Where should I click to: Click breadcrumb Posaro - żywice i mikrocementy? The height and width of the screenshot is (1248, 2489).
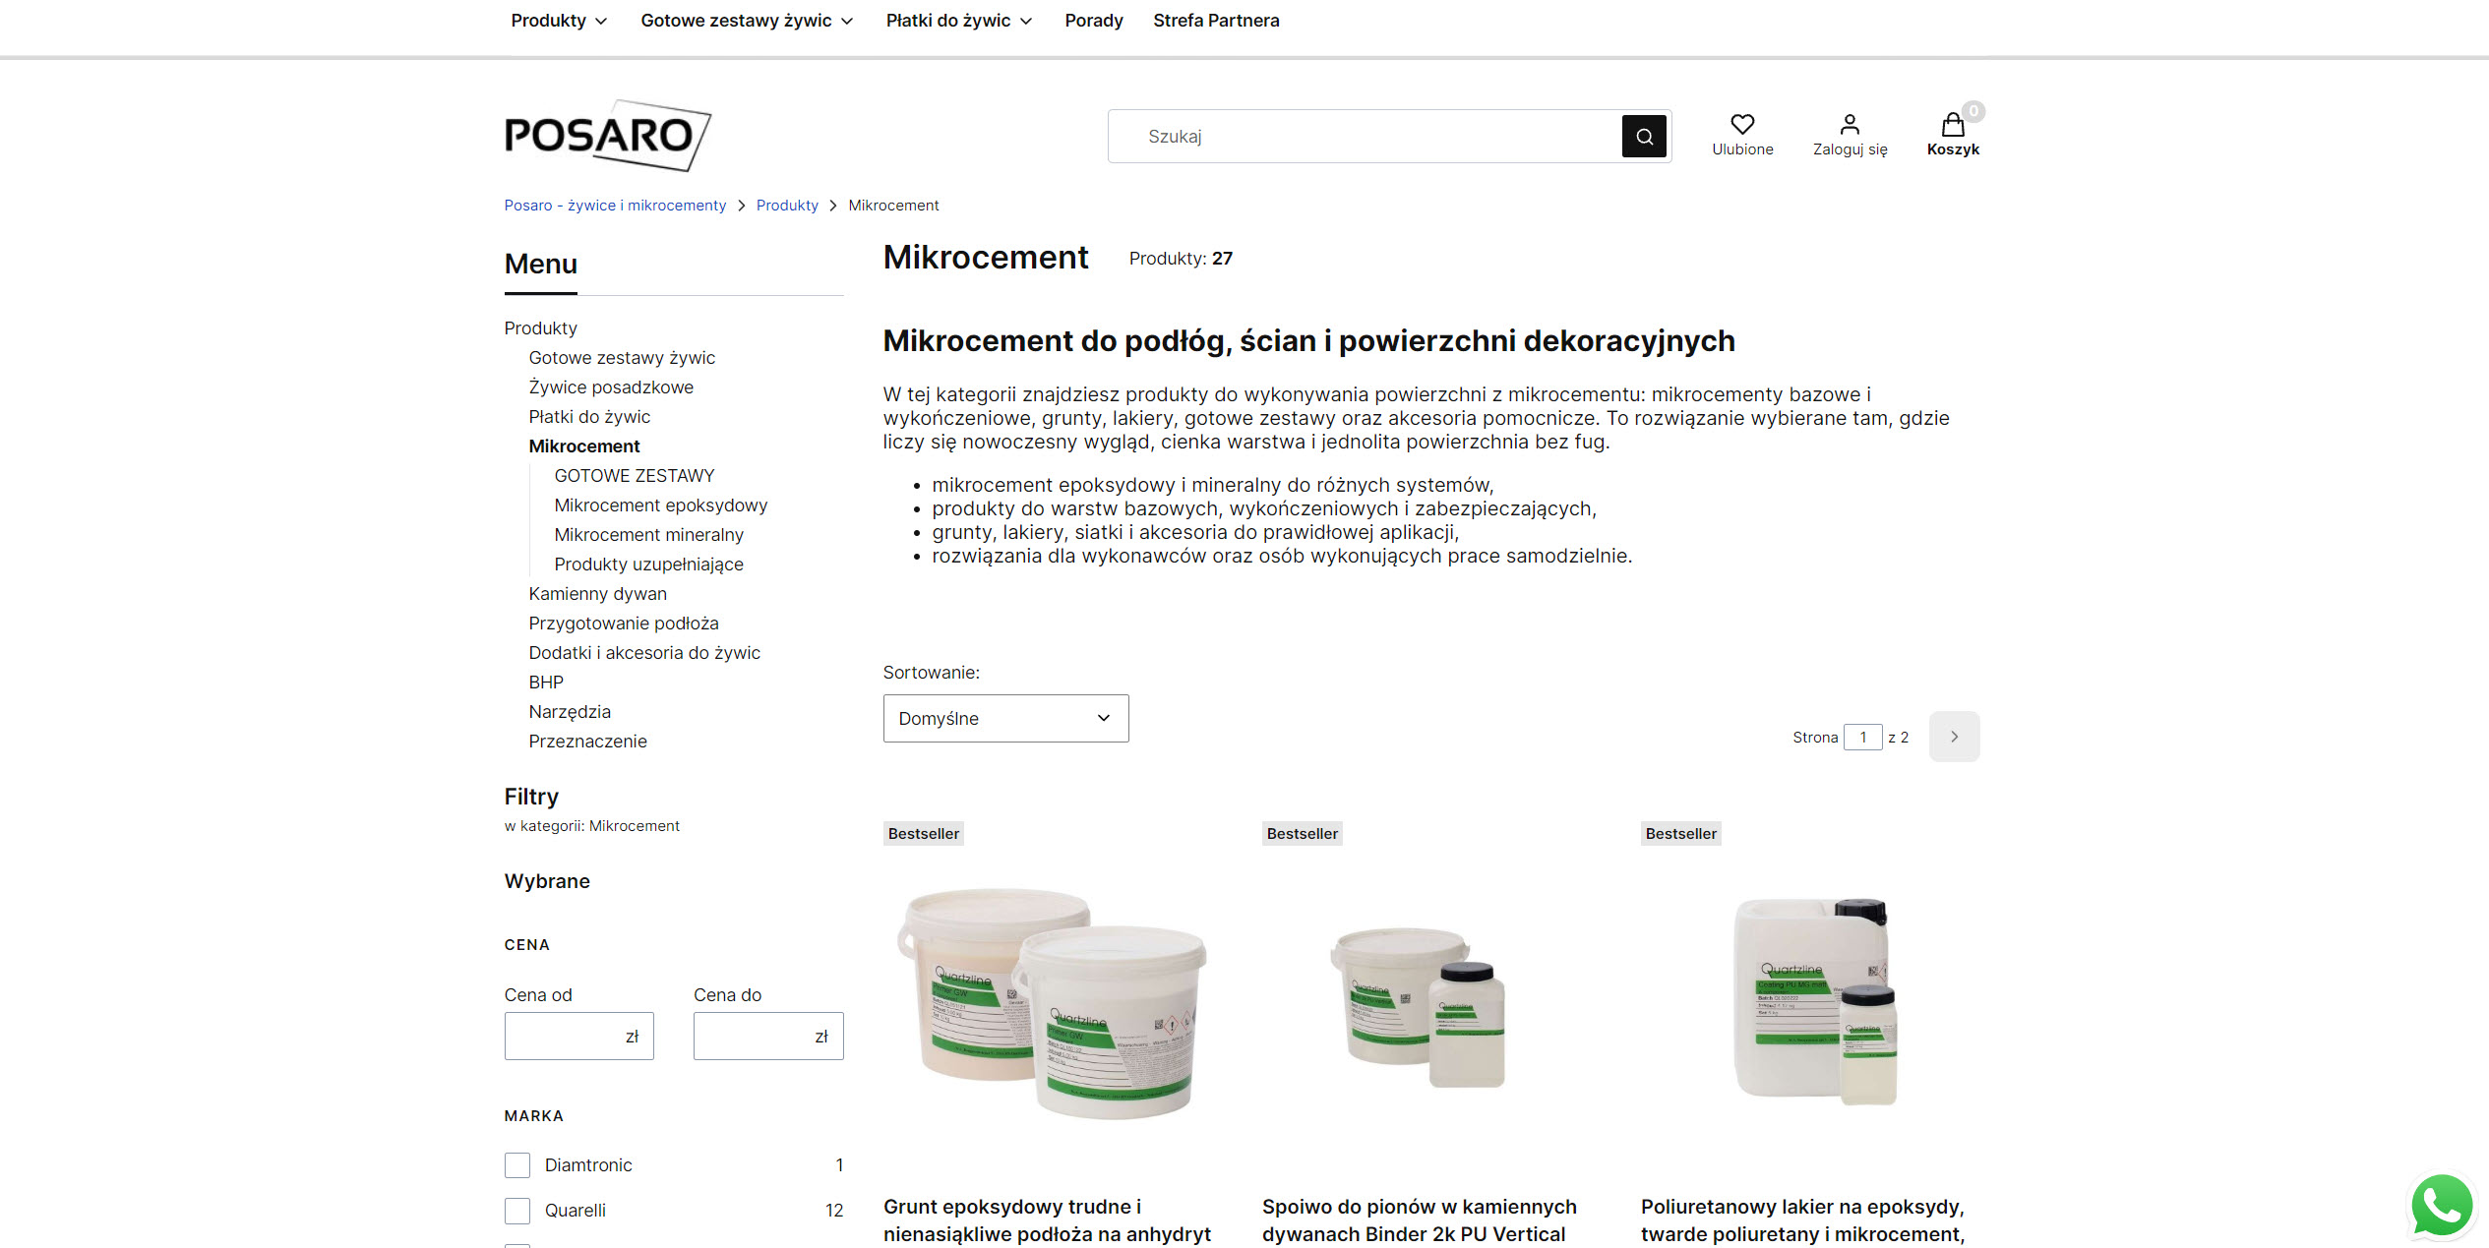pos(615,206)
